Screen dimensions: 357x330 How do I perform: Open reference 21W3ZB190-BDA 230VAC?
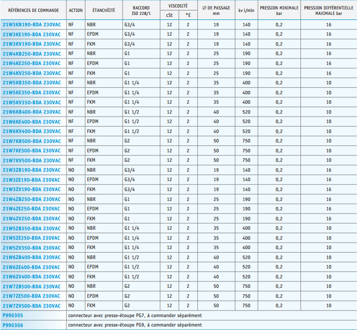pos(32,170)
